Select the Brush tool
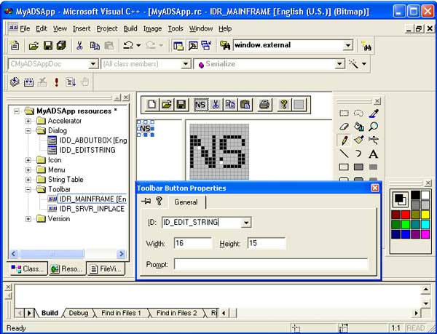The image size is (437, 334). point(358,140)
